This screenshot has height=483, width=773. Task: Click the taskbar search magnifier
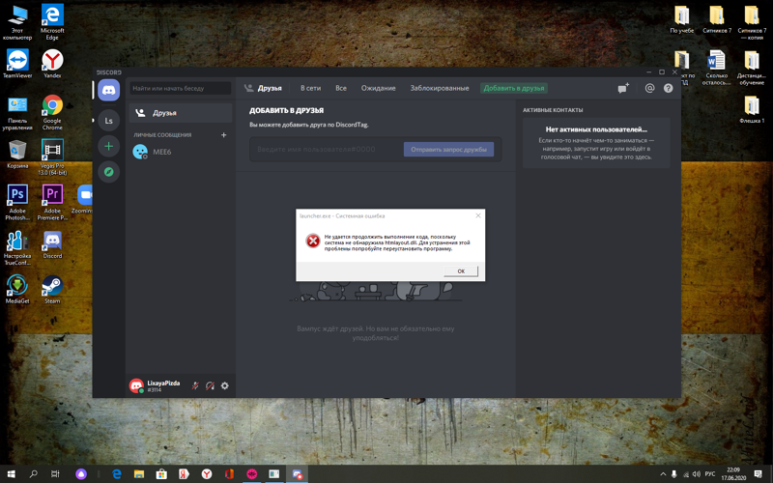click(x=33, y=474)
